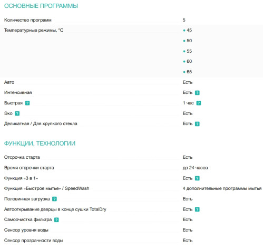Click the Сенсор прозрачности воды label
This screenshot has height=249, width=263.
click(34, 241)
